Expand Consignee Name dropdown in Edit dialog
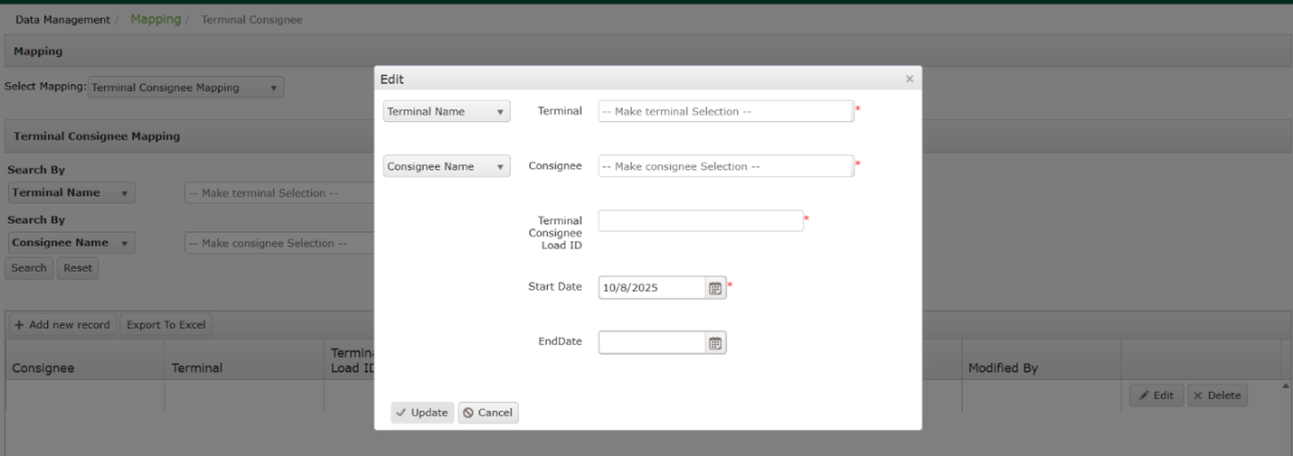1293x456 pixels. (447, 167)
